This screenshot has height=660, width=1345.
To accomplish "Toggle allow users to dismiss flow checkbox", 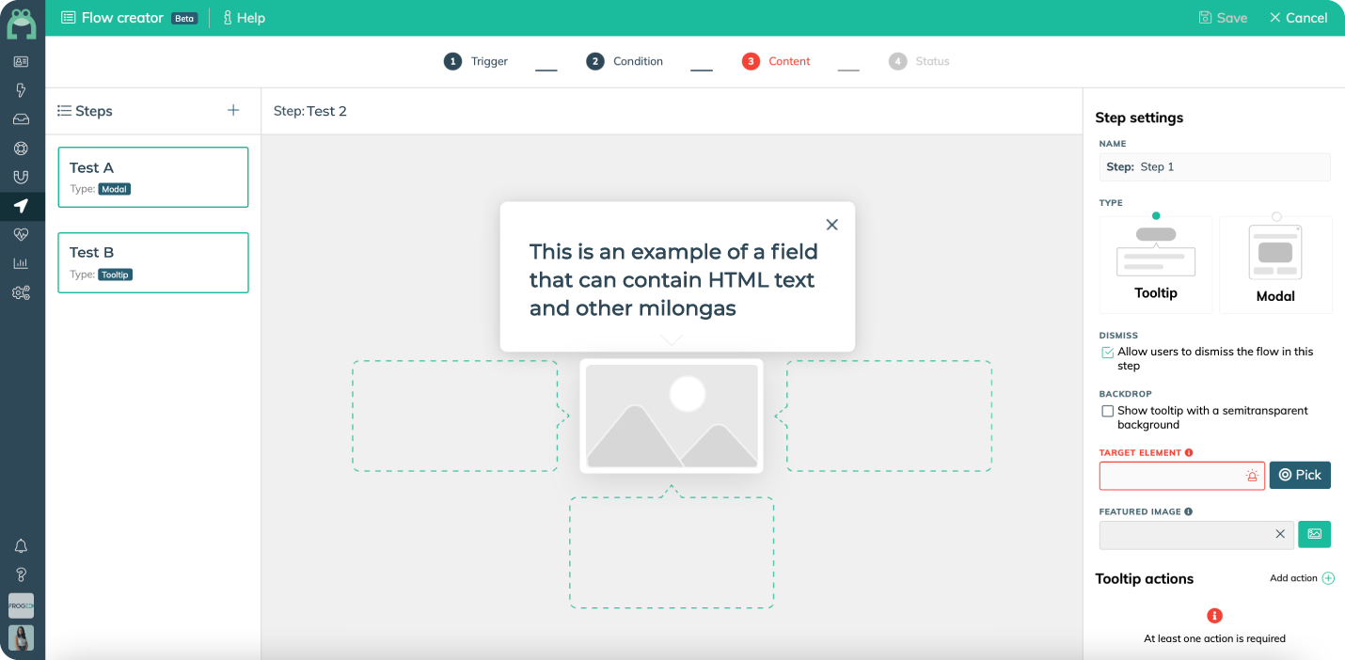I will [1107, 353].
